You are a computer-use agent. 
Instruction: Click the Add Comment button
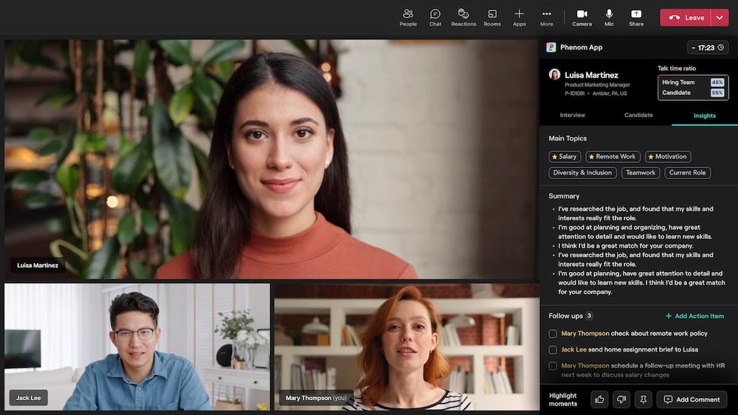(x=692, y=400)
